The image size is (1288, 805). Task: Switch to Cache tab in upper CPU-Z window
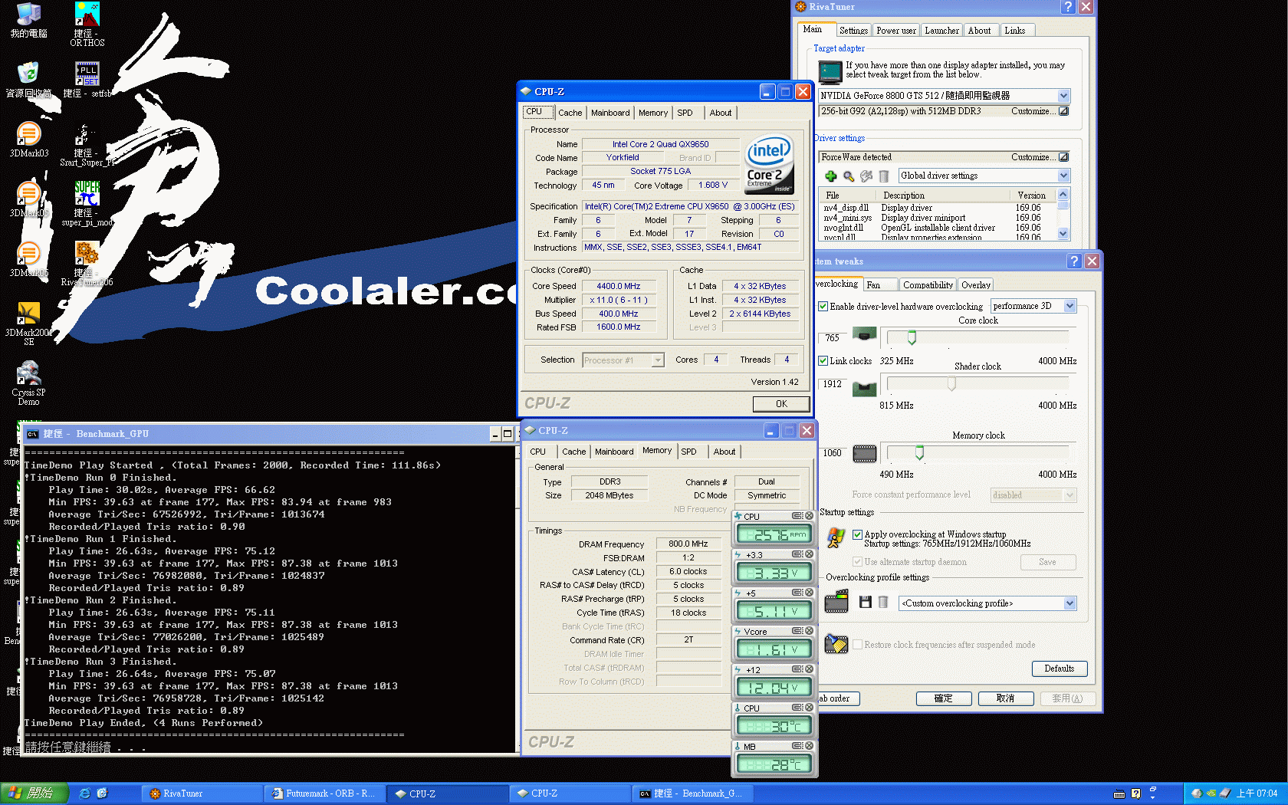570,113
